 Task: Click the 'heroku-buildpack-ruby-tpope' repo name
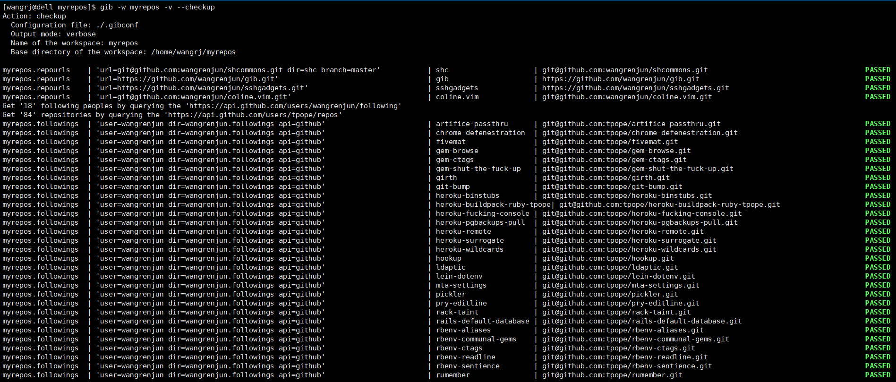point(493,204)
